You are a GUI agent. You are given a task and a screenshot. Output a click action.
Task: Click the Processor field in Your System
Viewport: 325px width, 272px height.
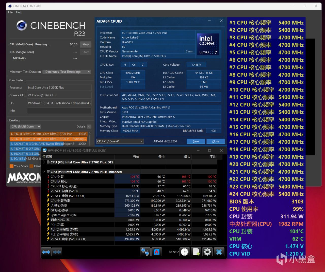pyautogui.click(x=59, y=88)
